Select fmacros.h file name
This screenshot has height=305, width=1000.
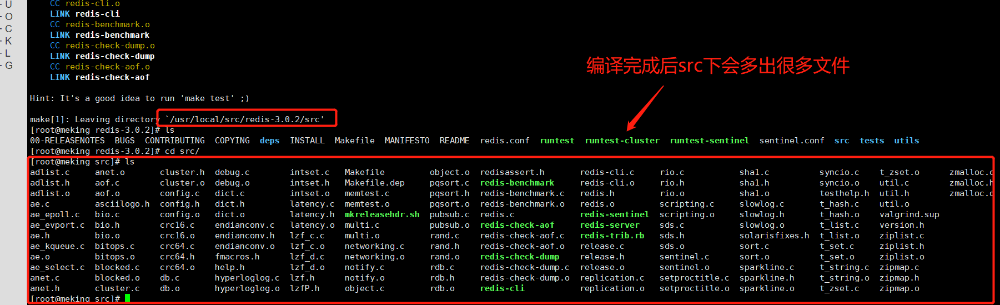coord(237,257)
